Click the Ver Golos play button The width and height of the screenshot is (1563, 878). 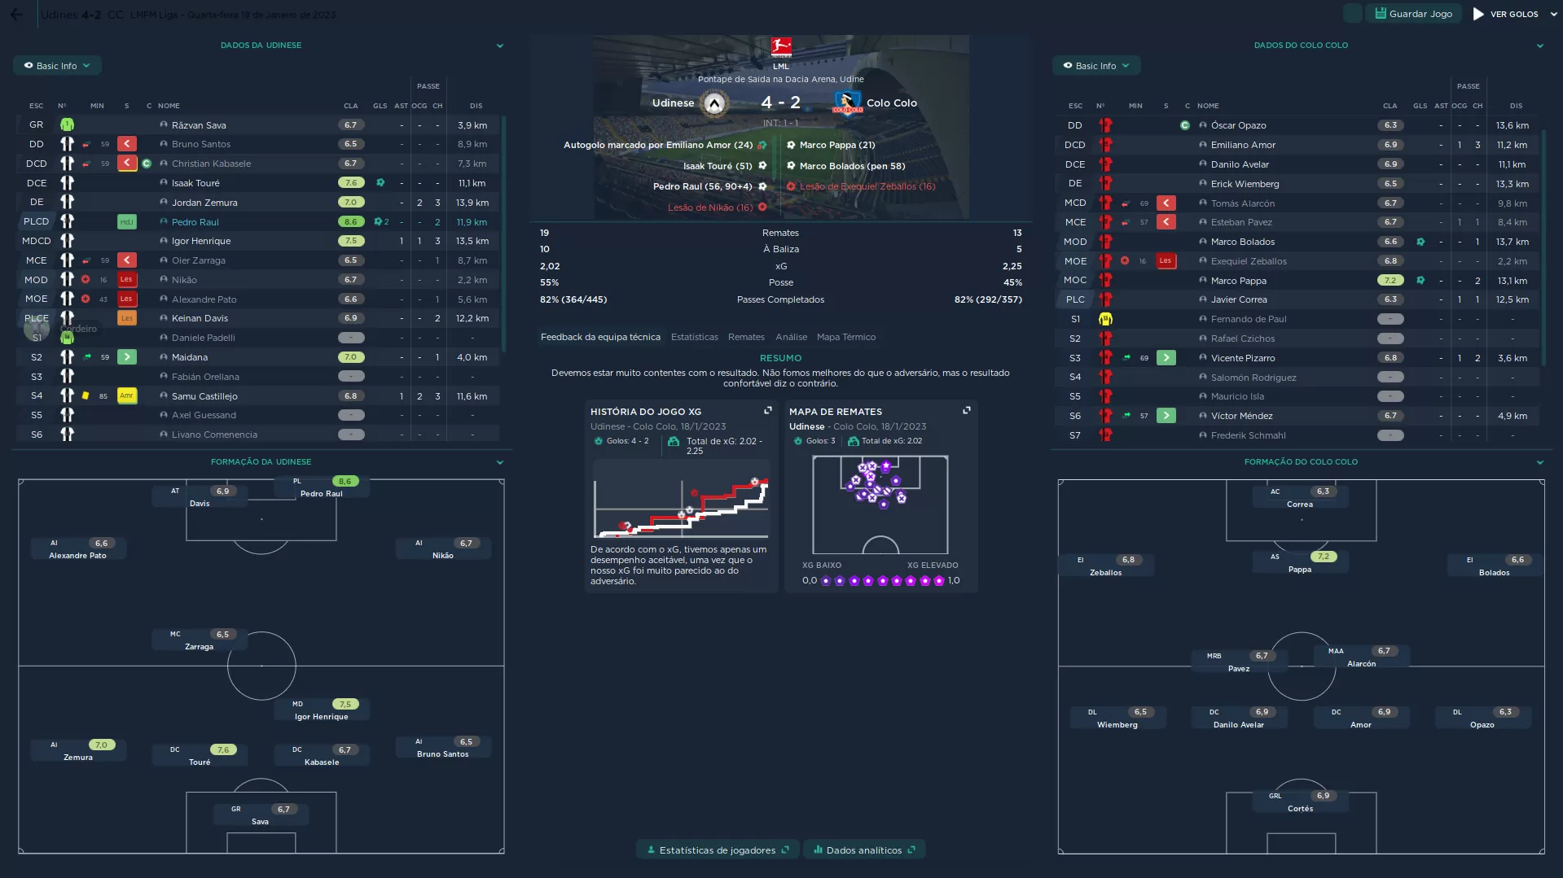tap(1505, 14)
